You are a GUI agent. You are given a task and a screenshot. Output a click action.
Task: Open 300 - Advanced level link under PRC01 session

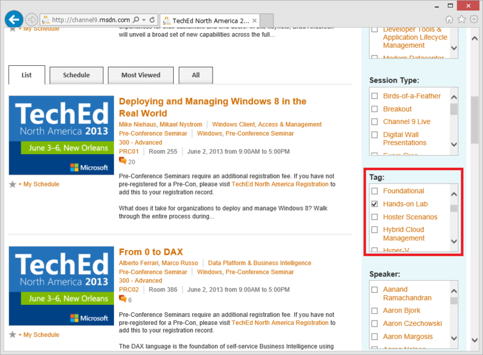(x=141, y=142)
